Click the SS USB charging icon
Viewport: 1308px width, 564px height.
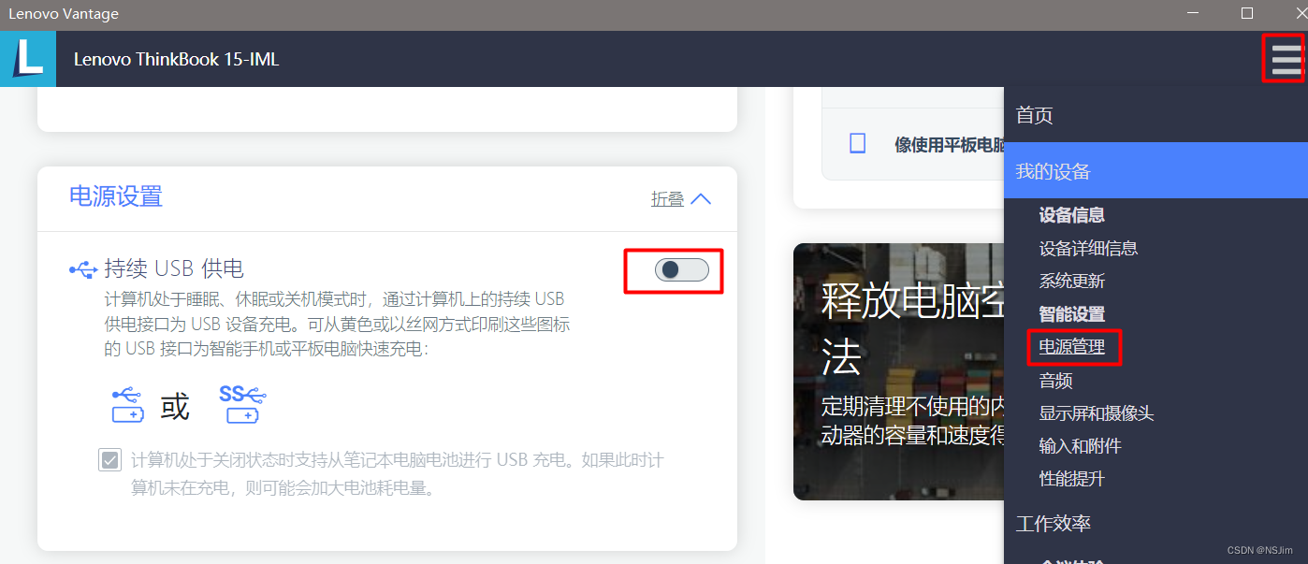pos(243,404)
